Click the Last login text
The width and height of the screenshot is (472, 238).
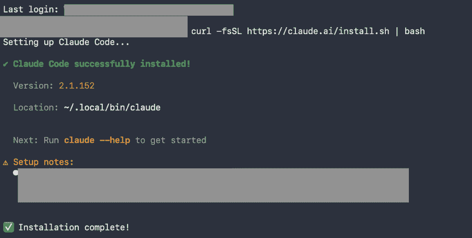31,9
